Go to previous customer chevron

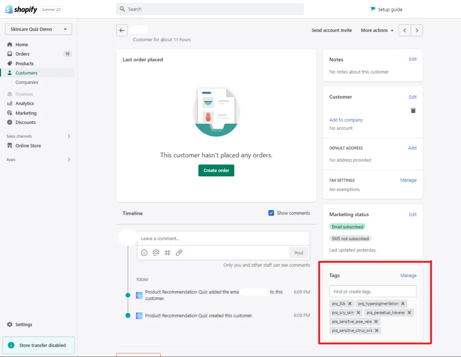405,30
